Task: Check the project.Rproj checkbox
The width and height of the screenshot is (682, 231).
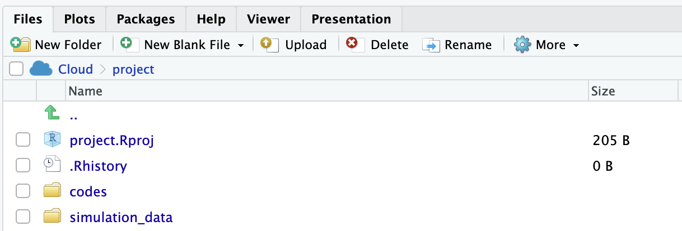Action: (22, 140)
